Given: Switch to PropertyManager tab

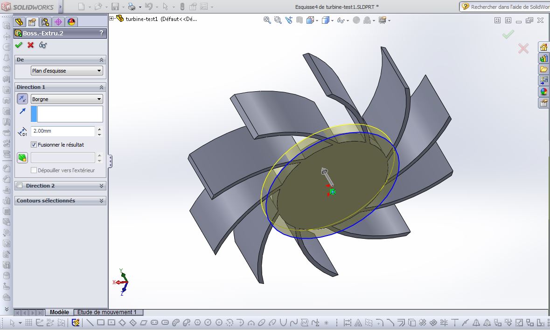Looking at the screenshot, I should (x=32, y=22).
